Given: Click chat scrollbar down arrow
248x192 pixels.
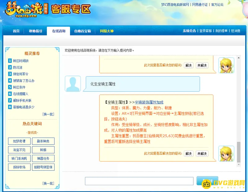Looking at the screenshot, I should (239, 164).
